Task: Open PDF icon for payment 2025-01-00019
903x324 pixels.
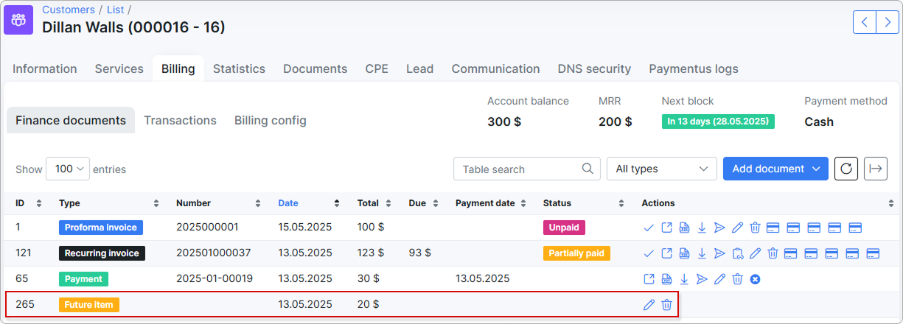Action: click(x=666, y=279)
